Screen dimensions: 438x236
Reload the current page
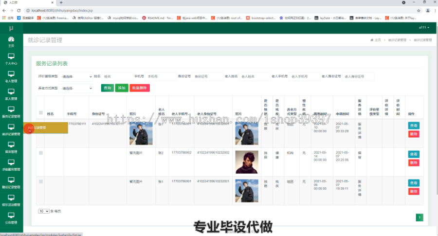click(x=18, y=11)
